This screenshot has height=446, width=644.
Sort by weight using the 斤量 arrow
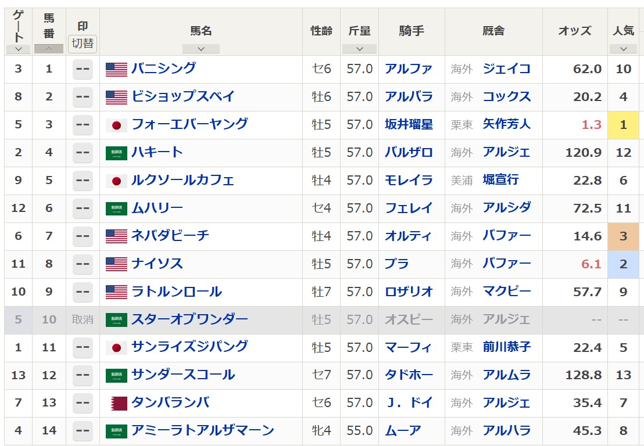359,49
